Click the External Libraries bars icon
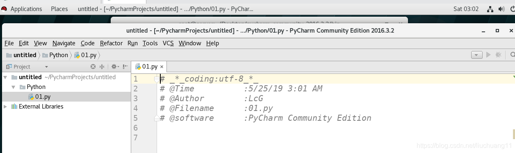This screenshot has width=515, height=153. (x=14, y=106)
